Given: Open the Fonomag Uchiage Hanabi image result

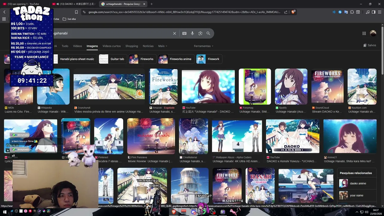Looking at the screenshot, I should pyautogui.click(x=255, y=87).
